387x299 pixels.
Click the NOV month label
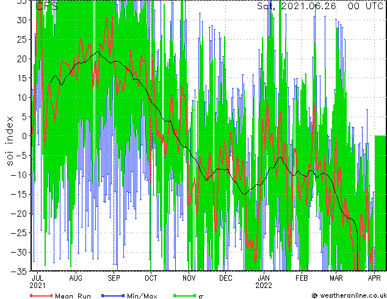[189, 278]
